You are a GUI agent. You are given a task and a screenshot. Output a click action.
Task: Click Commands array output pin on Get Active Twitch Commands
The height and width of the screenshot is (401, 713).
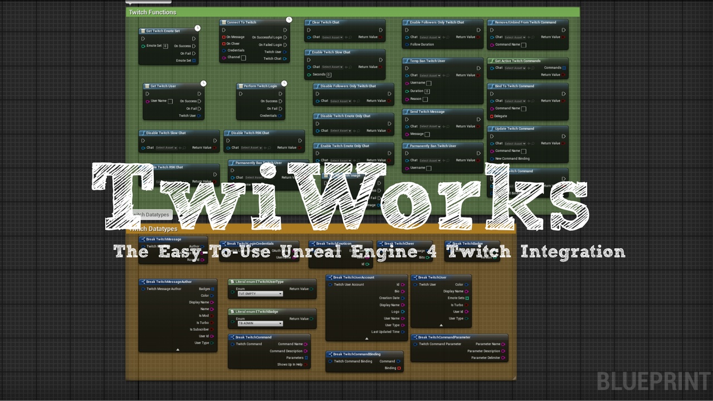[x=564, y=68]
